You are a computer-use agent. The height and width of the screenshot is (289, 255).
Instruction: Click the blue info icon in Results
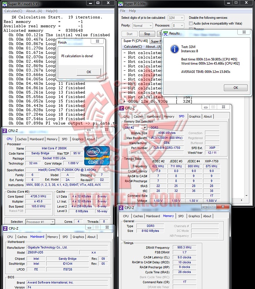(175, 49)
